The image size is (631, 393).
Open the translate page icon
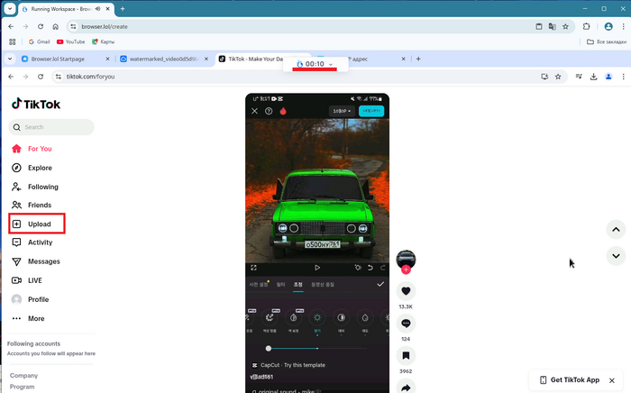click(552, 26)
